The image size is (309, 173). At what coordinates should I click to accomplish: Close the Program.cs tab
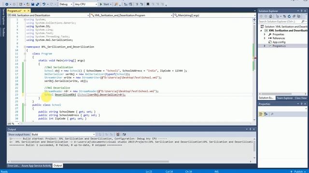28,11
